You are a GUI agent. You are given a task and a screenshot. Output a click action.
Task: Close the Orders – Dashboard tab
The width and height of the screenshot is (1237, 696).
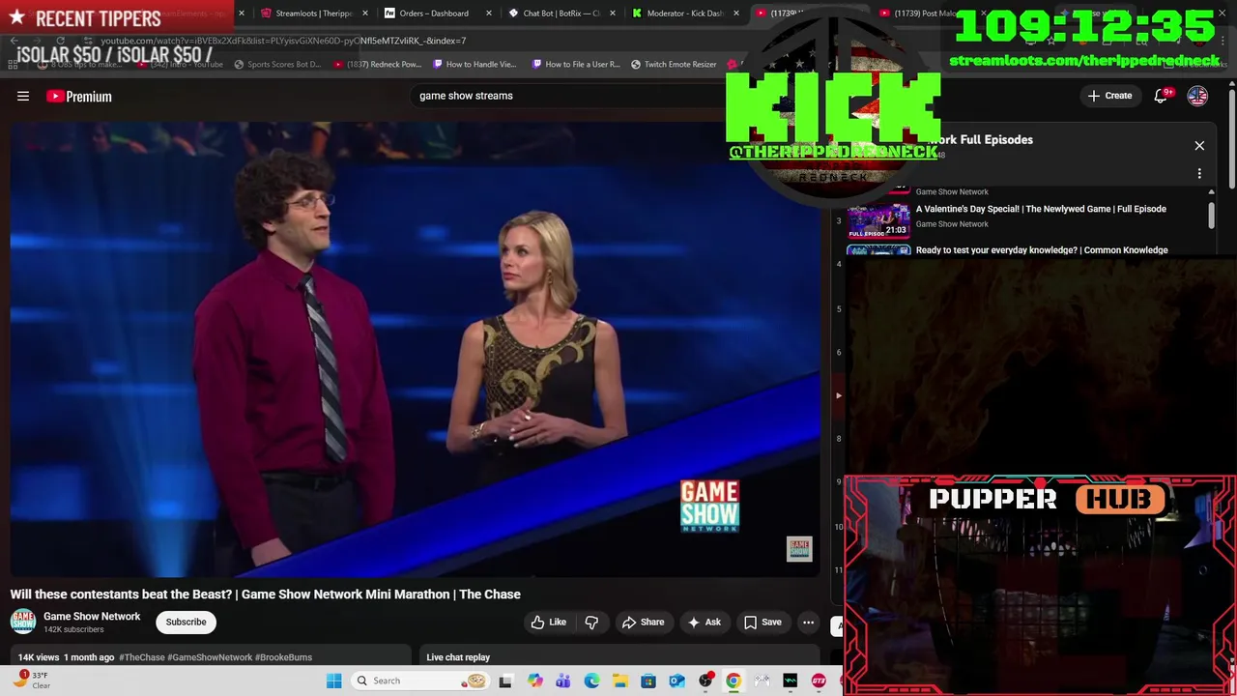click(x=489, y=14)
